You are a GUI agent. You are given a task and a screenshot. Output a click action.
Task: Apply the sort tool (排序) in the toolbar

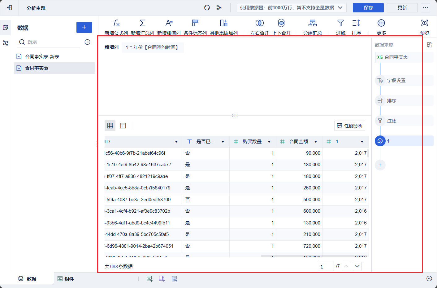click(356, 27)
